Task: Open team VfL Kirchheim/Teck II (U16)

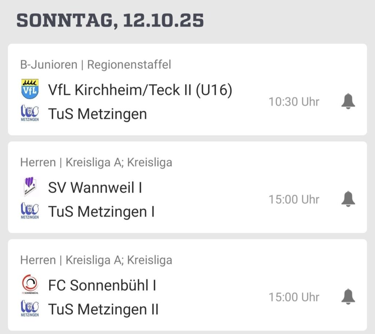Action: click(x=140, y=90)
